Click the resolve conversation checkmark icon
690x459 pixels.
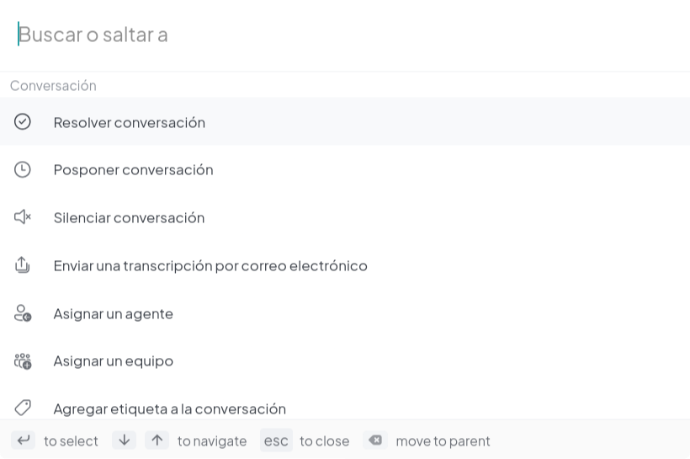click(23, 121)
